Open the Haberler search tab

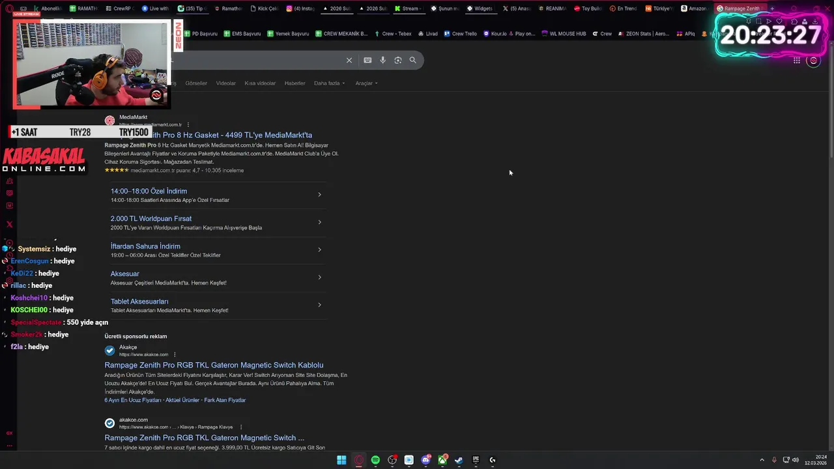295,83
